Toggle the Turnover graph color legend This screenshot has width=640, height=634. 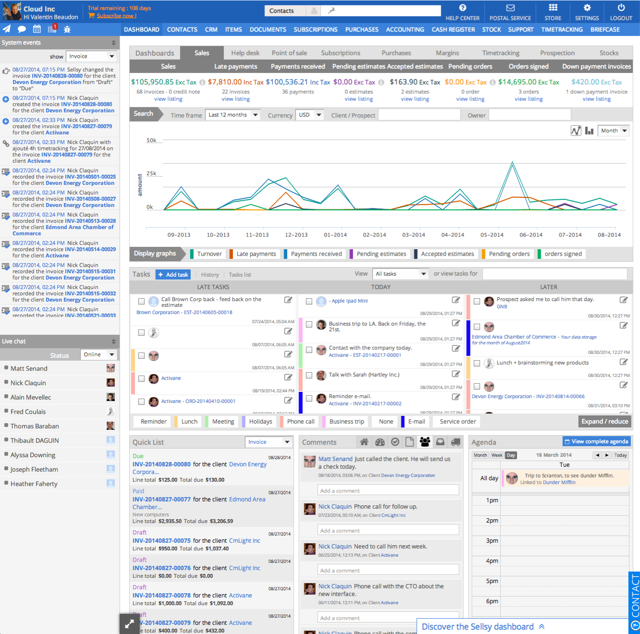[x=205, y=254]
